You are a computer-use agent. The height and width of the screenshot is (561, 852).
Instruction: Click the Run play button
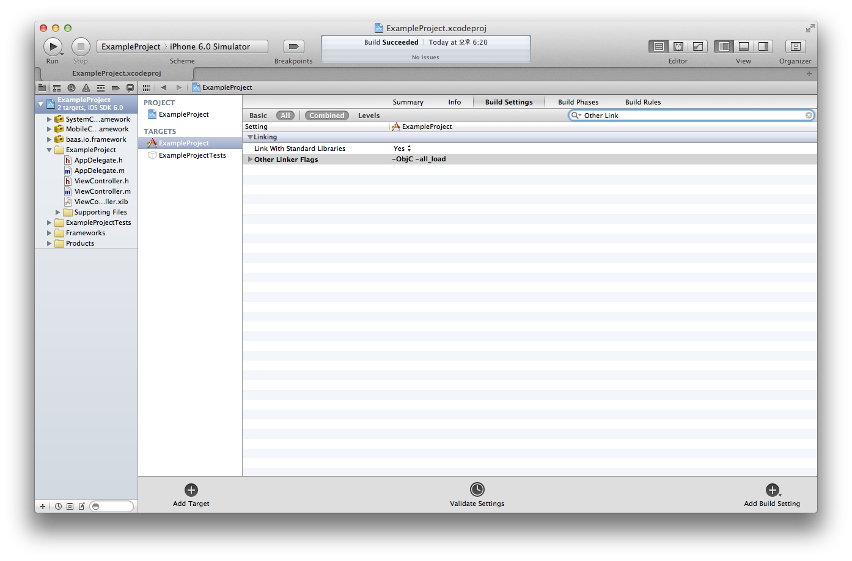(53, 46)
